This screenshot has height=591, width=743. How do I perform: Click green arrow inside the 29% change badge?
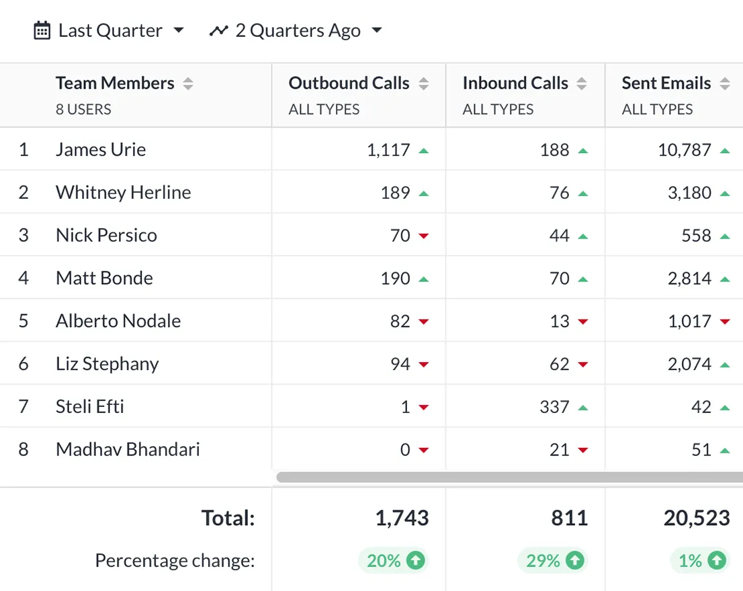click(574, 560)
